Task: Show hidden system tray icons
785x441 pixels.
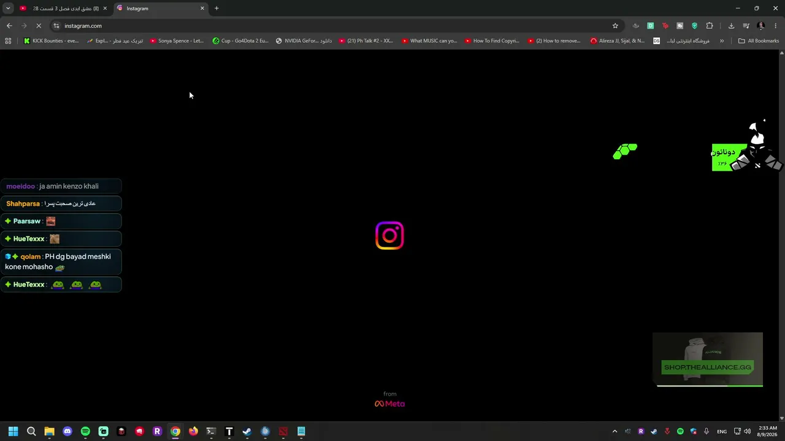Action: 615,431
